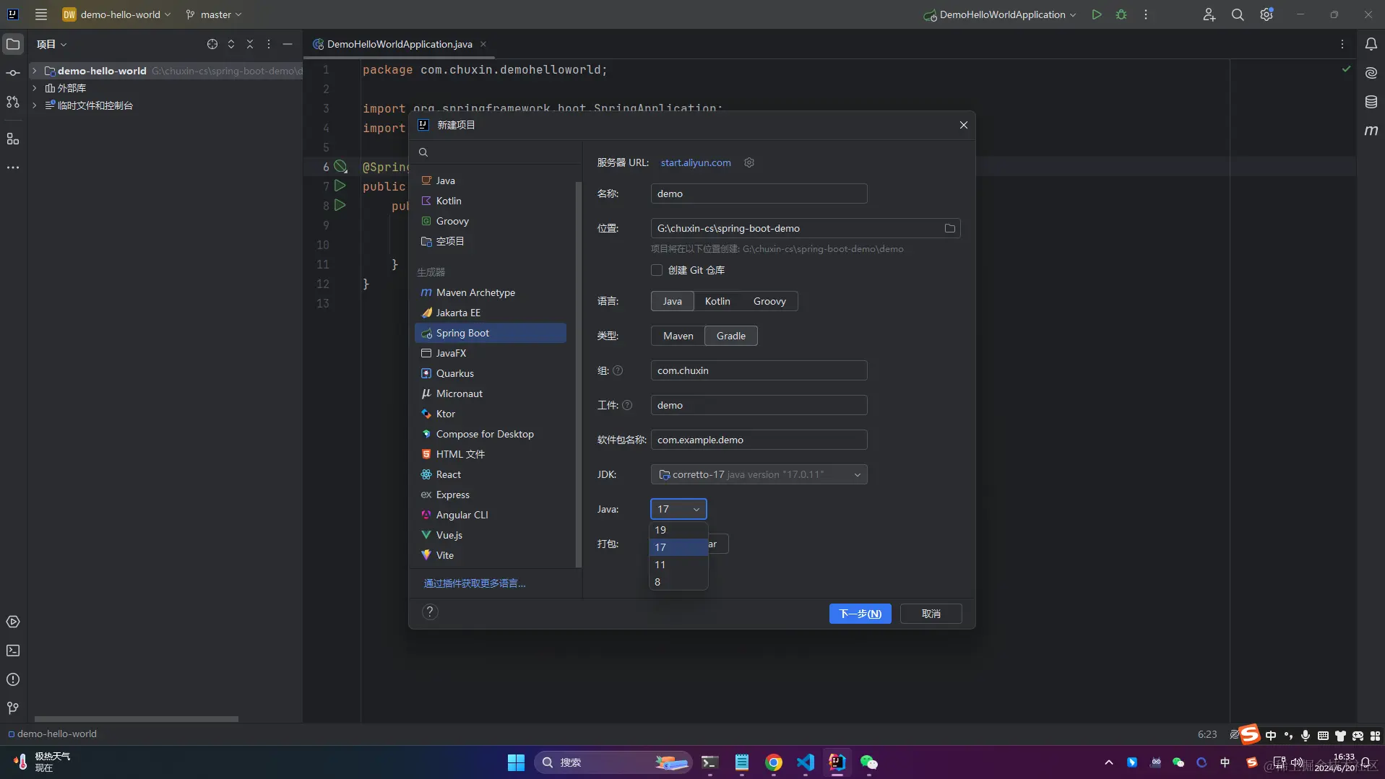Pick Java version 8 from list
1385x779 pixels.
point(678,582)
